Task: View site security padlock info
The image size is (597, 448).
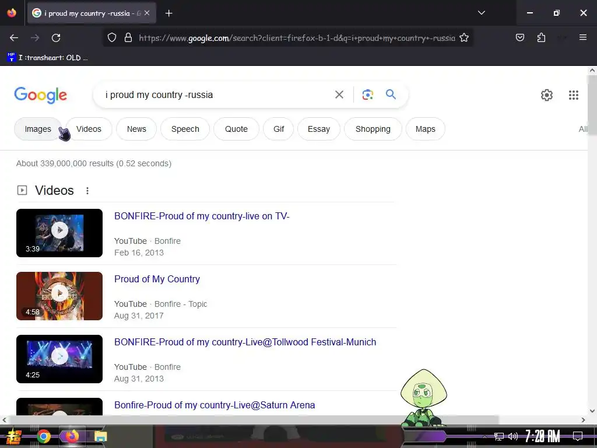Action: click(x=128, y=38)
